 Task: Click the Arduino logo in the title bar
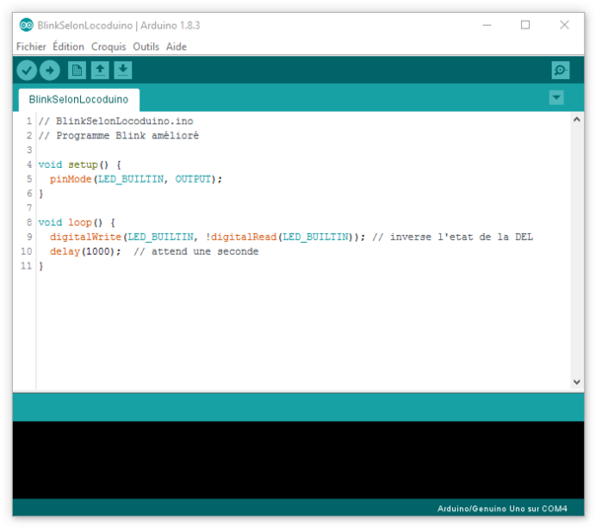click(27, 26)
